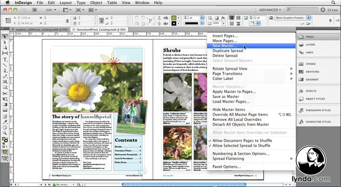Screen dimensions: 341x187
Task: Toggle Allow Document Pages to Shuffle
Action: tap(242, 140)
